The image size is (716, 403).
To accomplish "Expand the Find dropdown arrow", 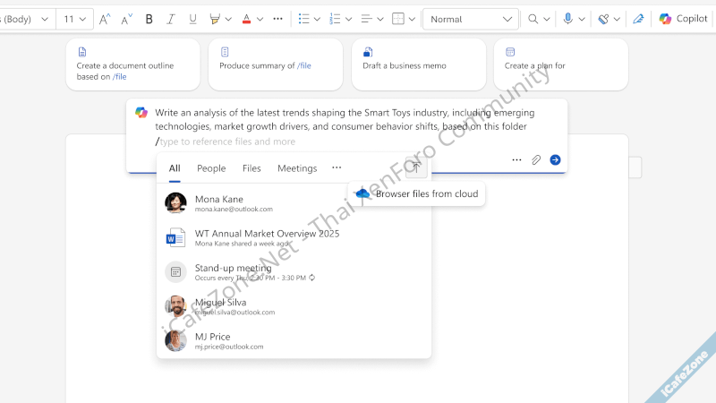I will point(547,19).
